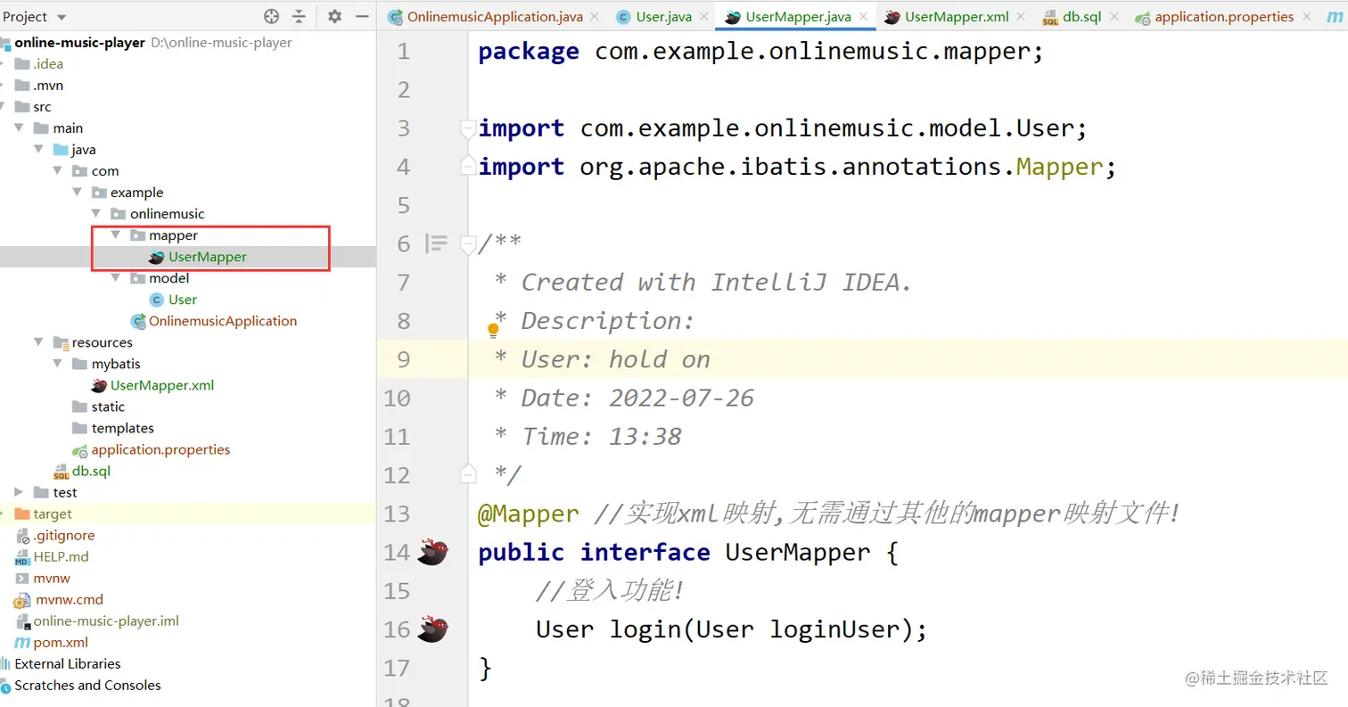Collapse the model package

[x=116, y=278]
